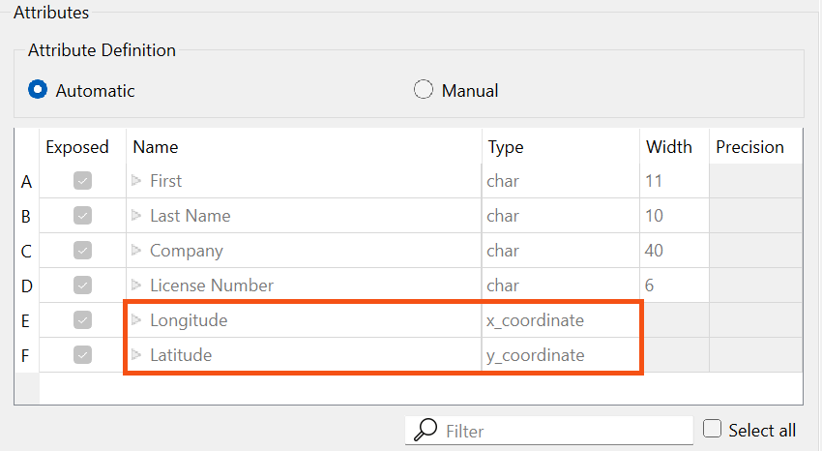Viewport: 822px width, 451px height.
Task: Expand the Latitude attribute arrow
Action: click(136, 355)
